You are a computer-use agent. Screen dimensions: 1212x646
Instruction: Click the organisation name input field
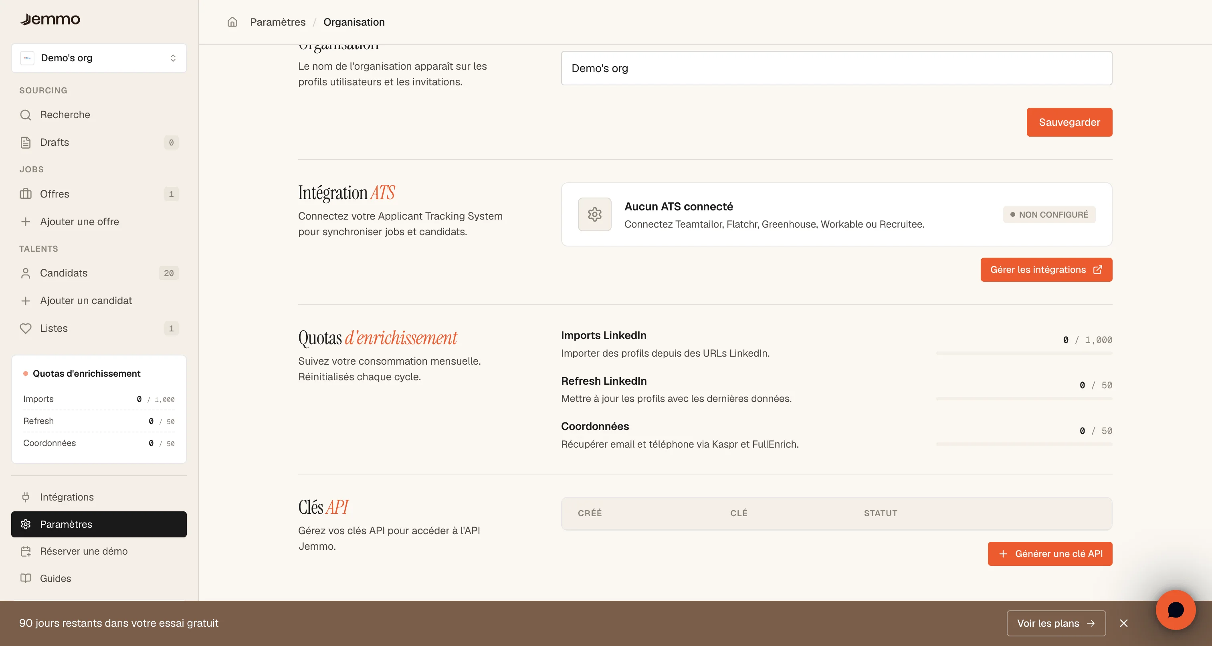836,68
